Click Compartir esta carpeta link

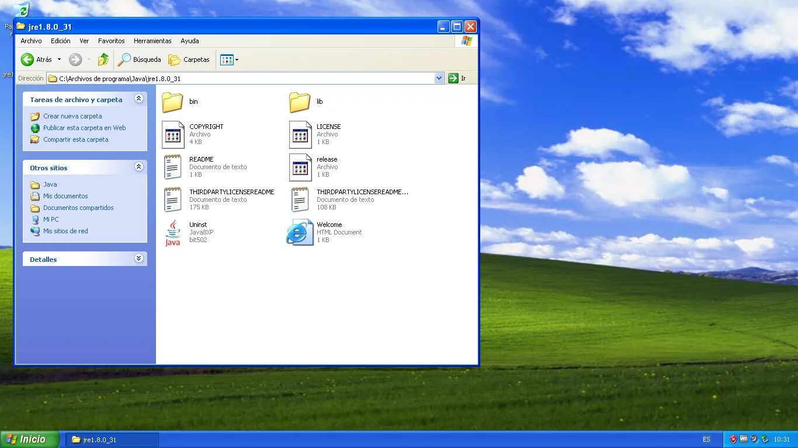coord(75,139)
